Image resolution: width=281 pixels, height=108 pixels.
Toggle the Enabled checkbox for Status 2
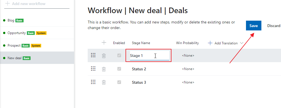click(x=119, y=69)
